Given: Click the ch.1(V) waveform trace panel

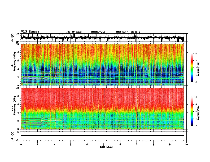Looking at the screenshot, I should point(104,38).
